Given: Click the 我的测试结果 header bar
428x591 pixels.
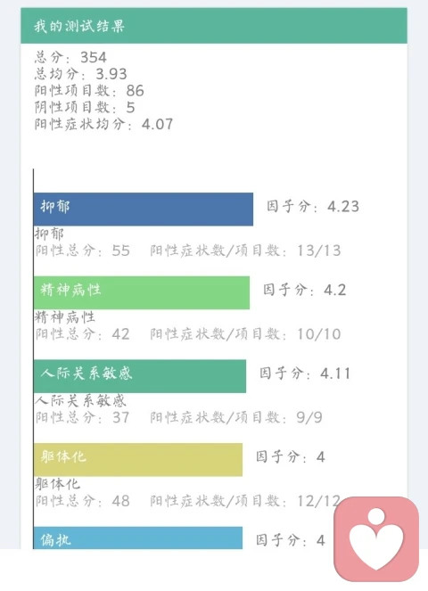Looking at the screenshot, I should click(x=214, y=26).
